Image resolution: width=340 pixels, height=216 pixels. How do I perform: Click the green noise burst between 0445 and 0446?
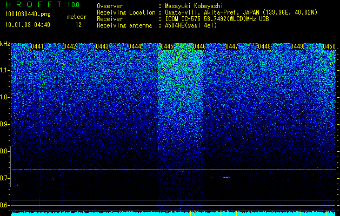pos(181,97)
